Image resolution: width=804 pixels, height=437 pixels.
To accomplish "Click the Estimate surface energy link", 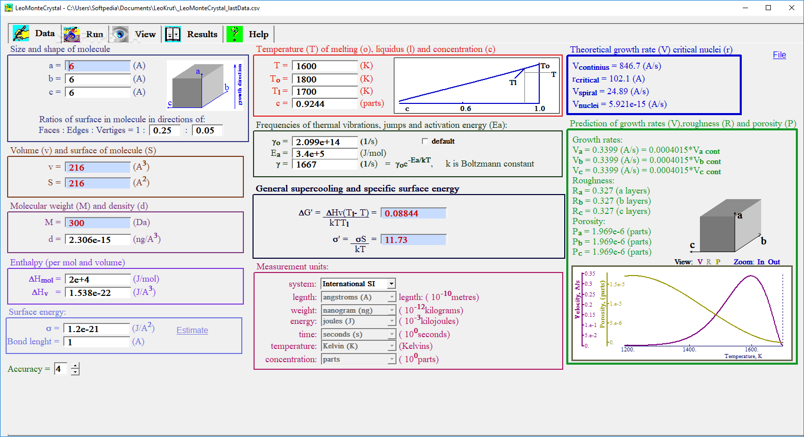I will 192,330.
